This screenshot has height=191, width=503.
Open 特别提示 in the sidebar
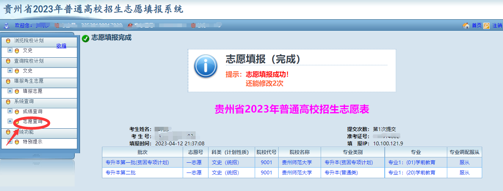[33, 142]
